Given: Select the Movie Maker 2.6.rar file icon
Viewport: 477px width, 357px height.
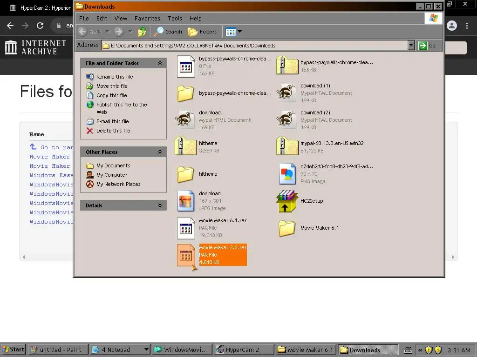Looking at the screenshot, I should [186, 255].
